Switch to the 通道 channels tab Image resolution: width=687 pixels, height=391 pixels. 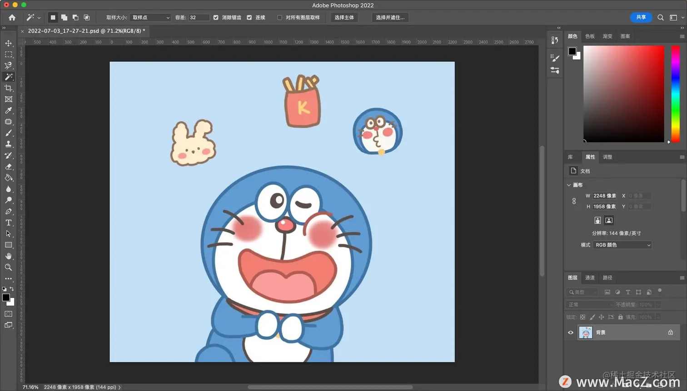coord(590,277)
